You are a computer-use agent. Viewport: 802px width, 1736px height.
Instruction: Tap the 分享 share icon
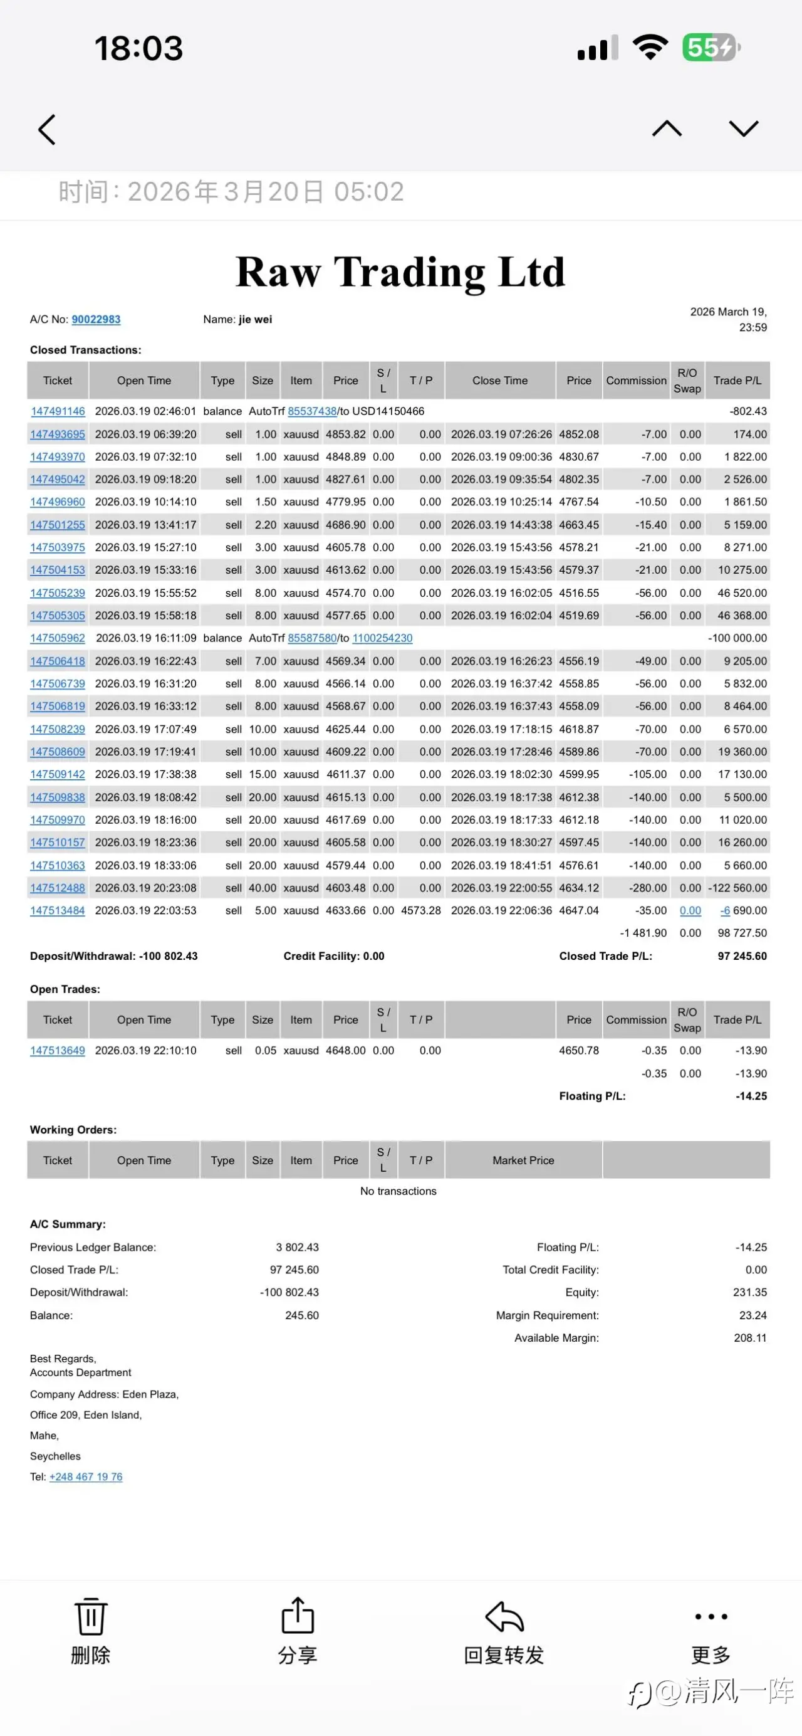(x=297, y=1615)
